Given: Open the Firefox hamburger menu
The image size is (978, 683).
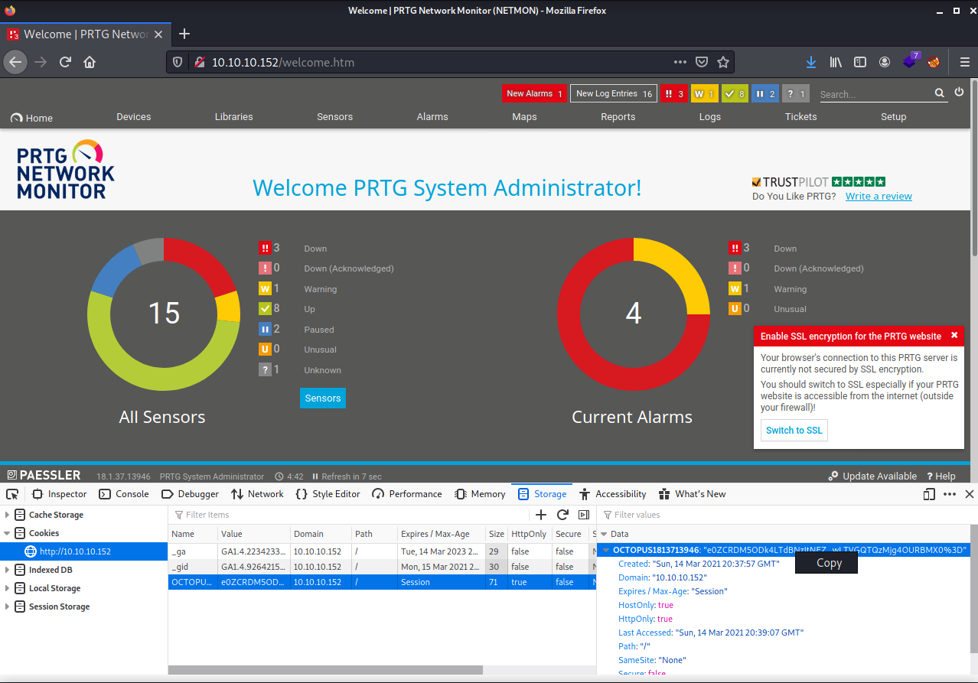Looking at the screenshot, I should [x=964, y=62].
